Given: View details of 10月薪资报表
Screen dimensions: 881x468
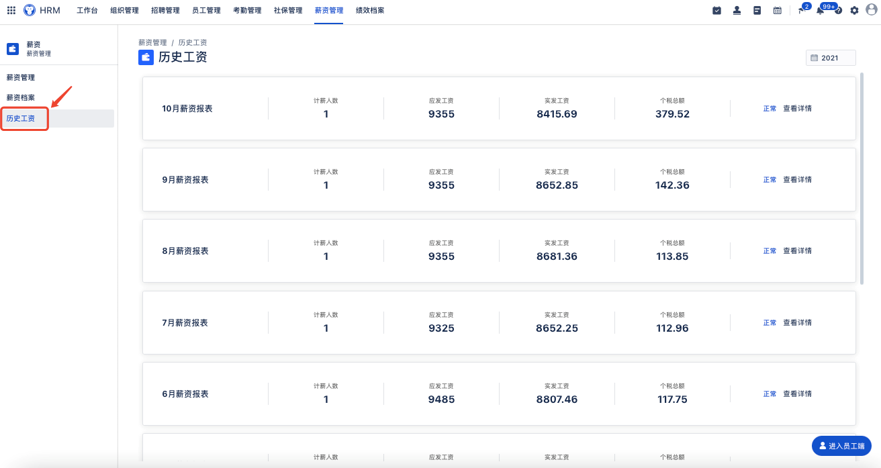Looking at the screenshot, I should (x=797, y=108).
